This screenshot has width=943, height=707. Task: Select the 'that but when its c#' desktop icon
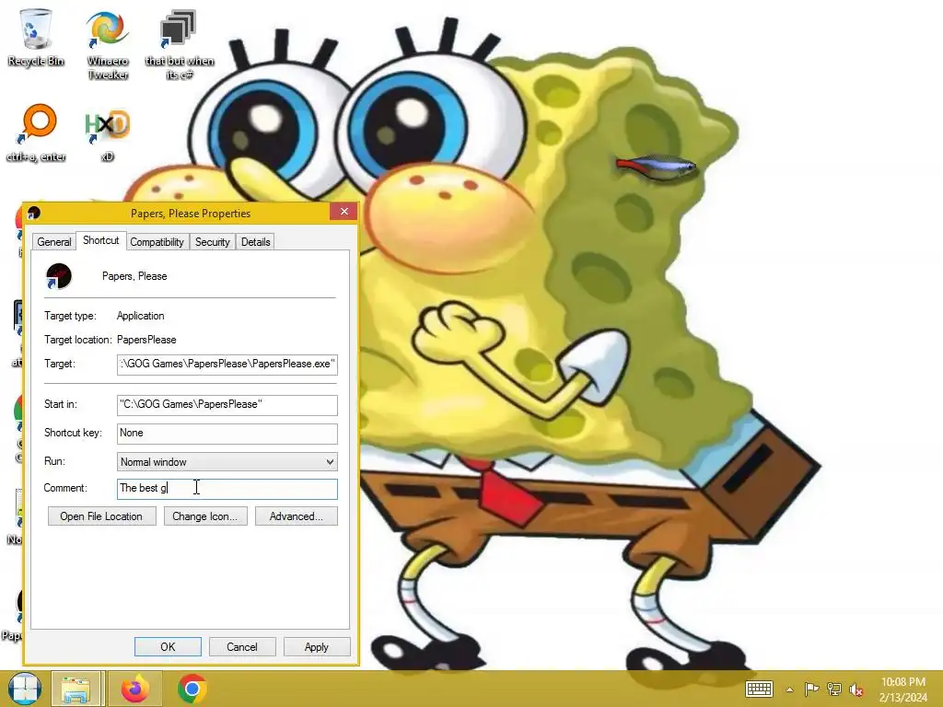pos(180,44)
